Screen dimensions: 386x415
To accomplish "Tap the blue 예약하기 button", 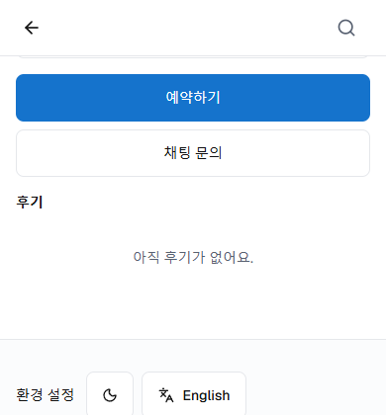I will click(193, 98).
